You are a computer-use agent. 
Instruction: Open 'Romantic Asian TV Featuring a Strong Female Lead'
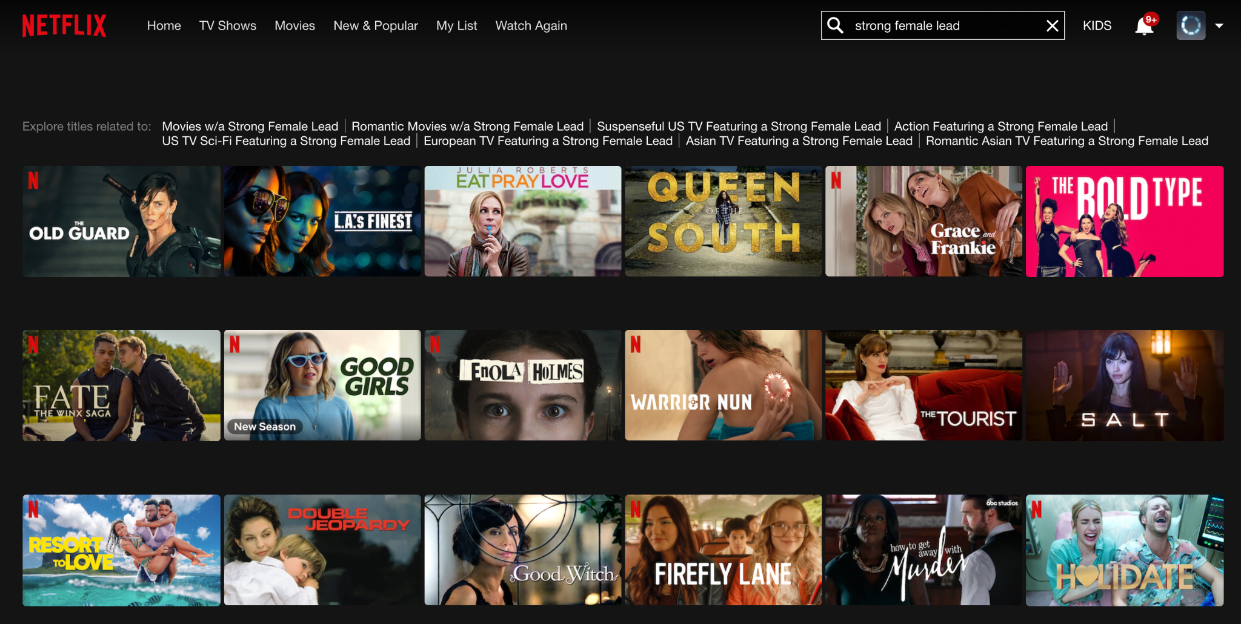click(x=1067, y=140)
